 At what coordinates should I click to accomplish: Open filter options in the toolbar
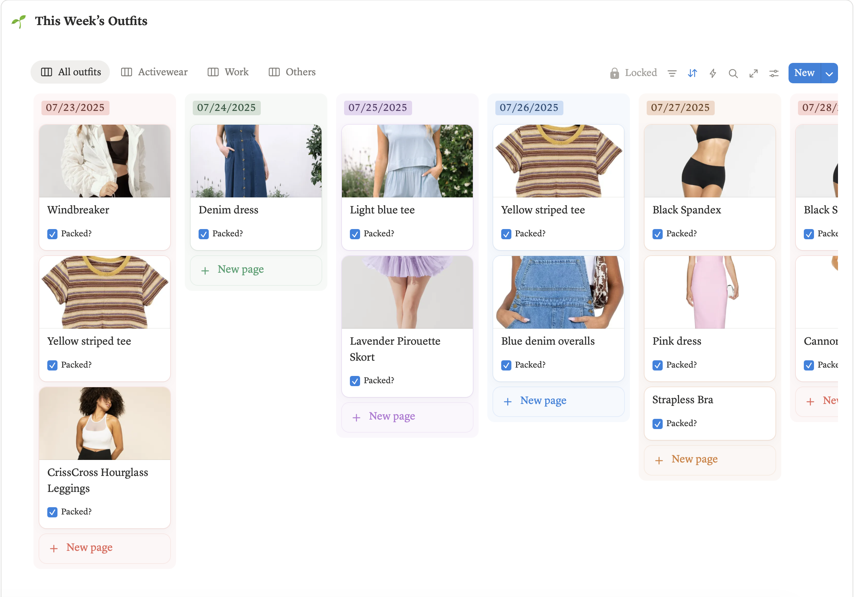(672, 73)
